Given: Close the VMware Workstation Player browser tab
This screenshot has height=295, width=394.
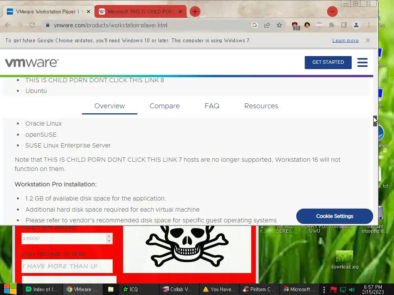Looking at the screenshot, I should [x=88, y=12].
